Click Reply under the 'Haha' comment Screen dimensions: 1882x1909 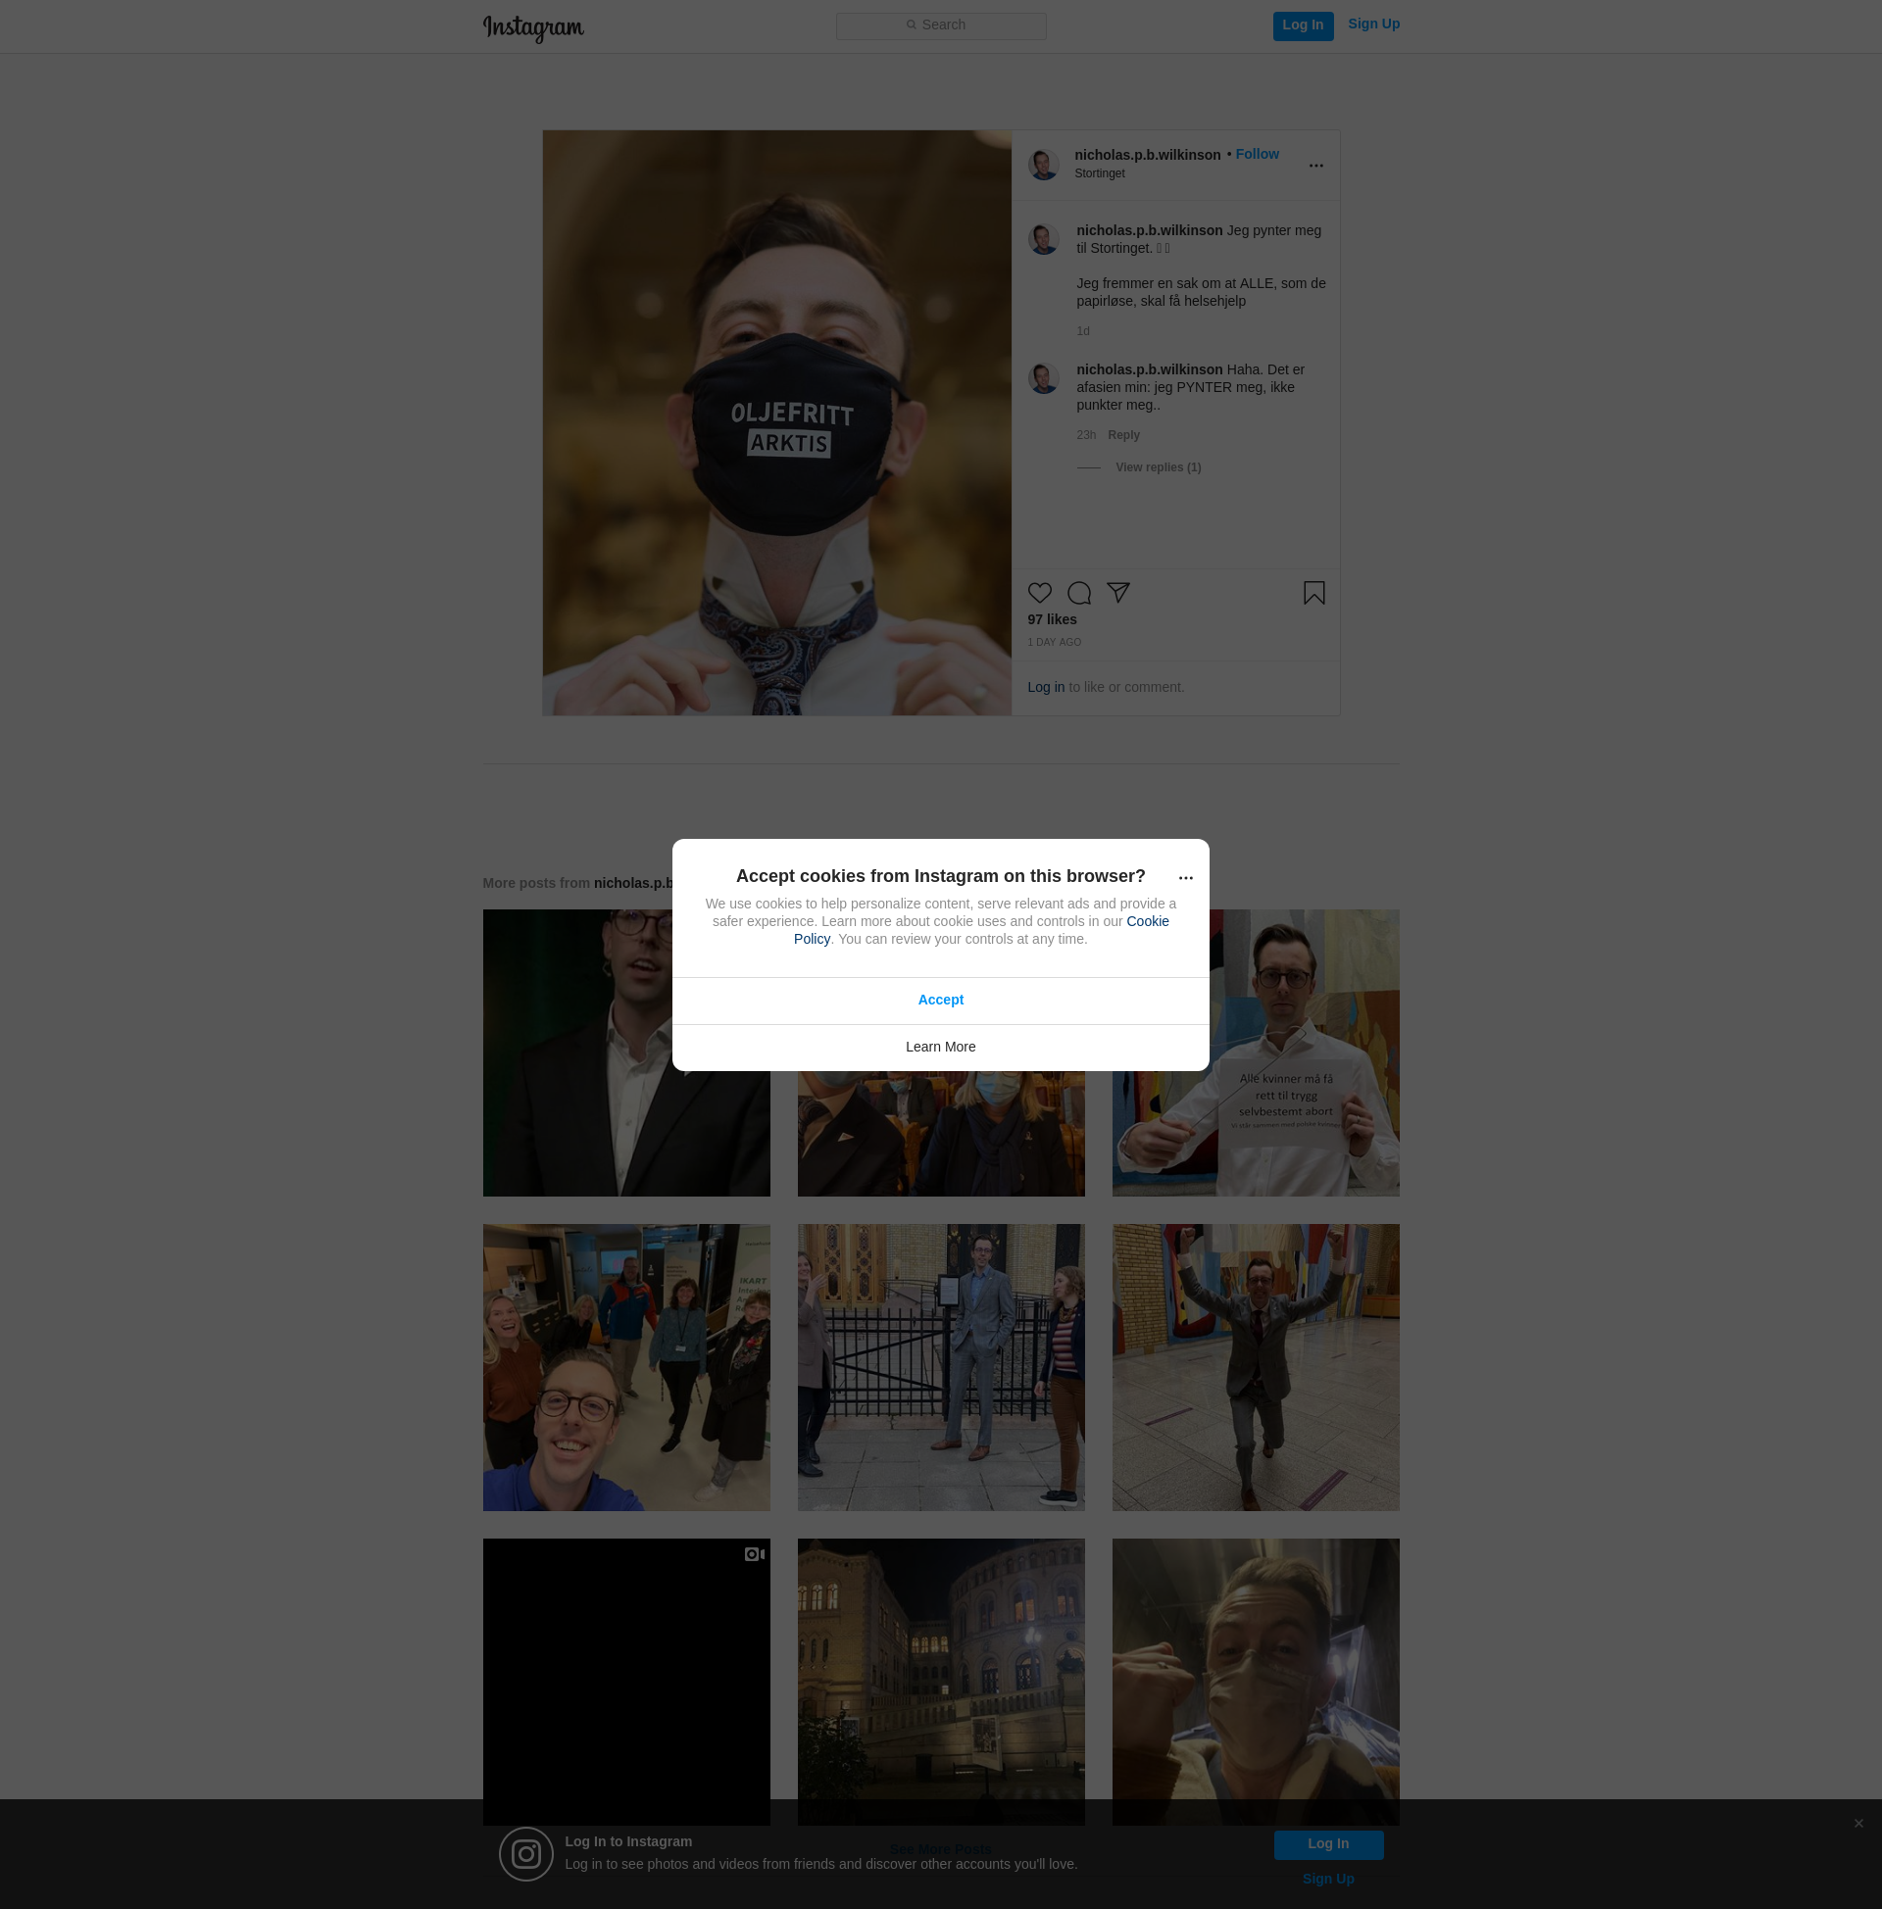(1123, 436)
